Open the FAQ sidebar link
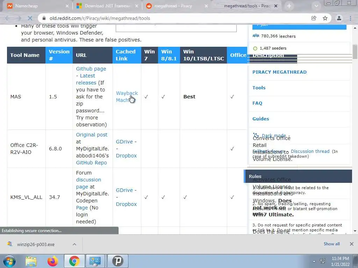This screenshot has height=268, width=358. point(257,103)
